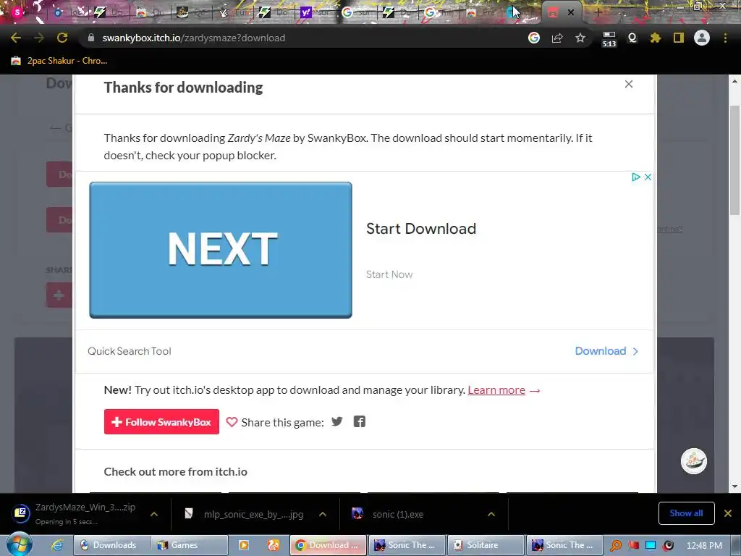Bookmark this page with the star icon
741x556 pixels.
point(580,38)
